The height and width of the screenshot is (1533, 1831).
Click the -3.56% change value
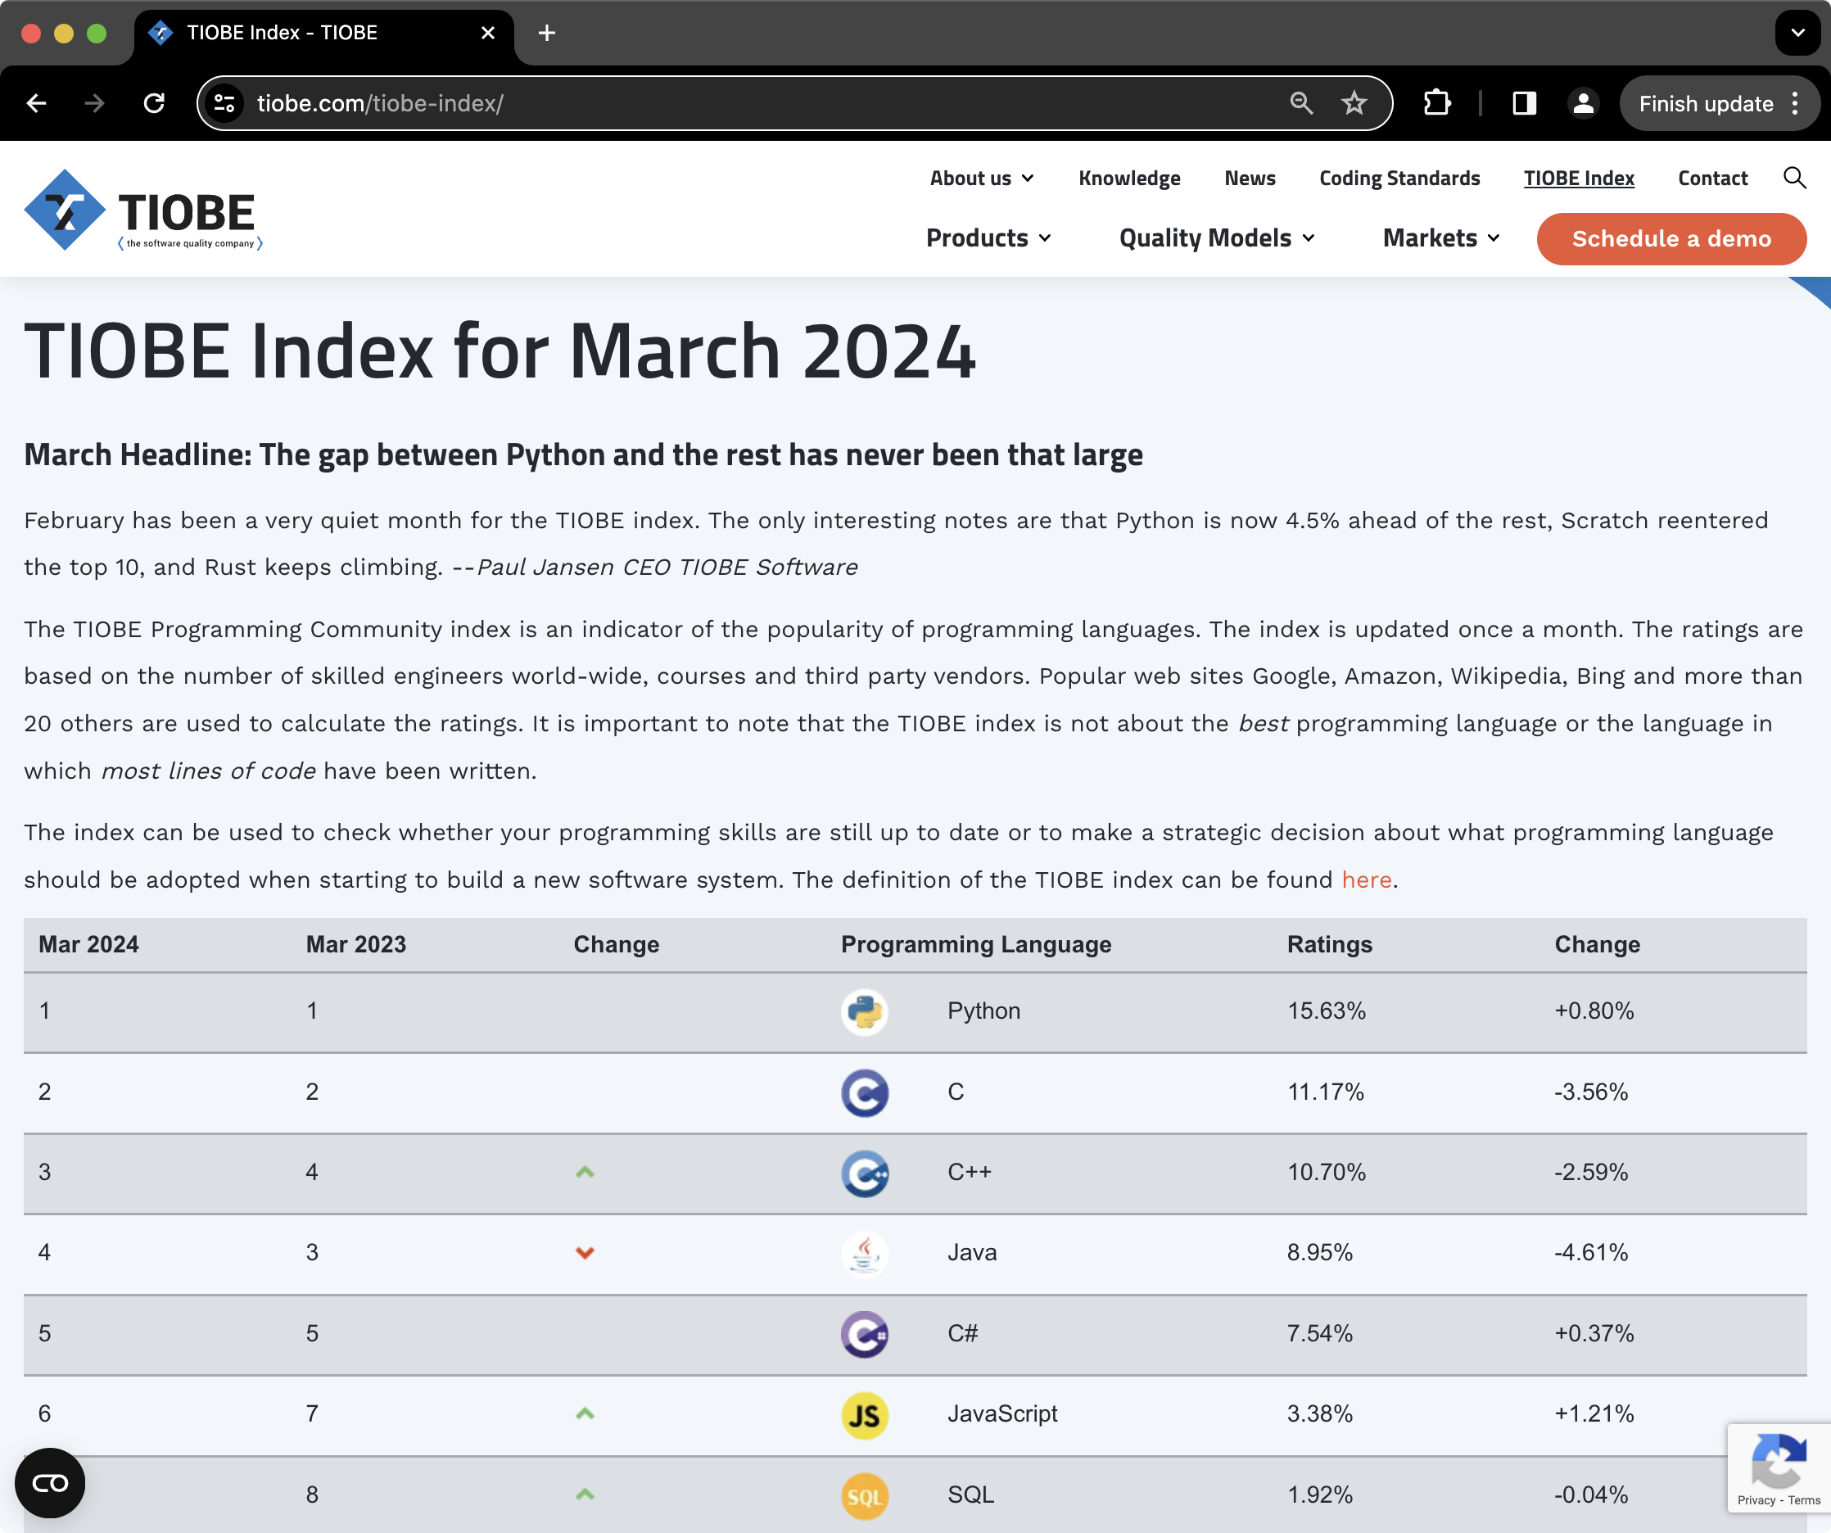tap(1590, 1092)
